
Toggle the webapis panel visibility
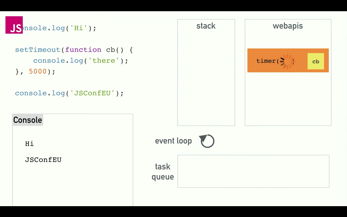(288, 26)
